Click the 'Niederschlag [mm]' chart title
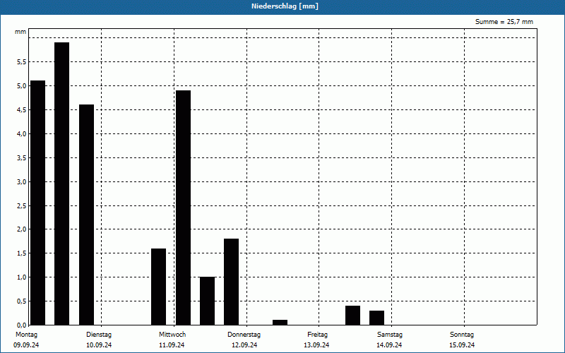This screenshot has height=353, width=565. pos(285,6)
